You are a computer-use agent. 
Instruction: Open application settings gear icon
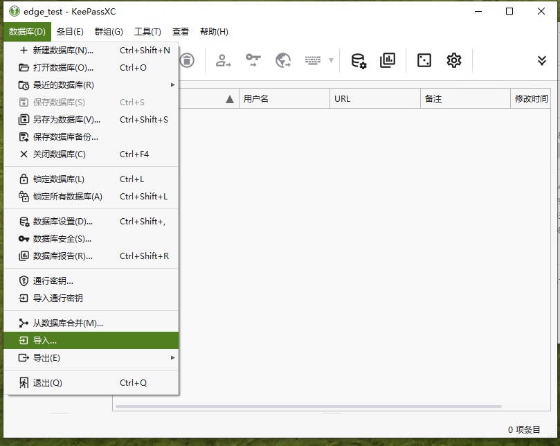point(453,60)
